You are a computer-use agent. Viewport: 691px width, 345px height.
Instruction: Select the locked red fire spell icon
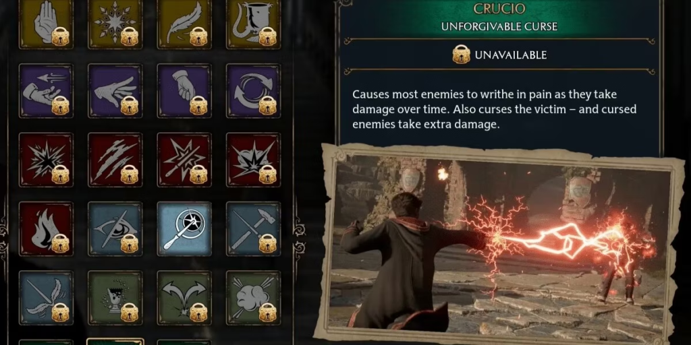coord(46,229)
